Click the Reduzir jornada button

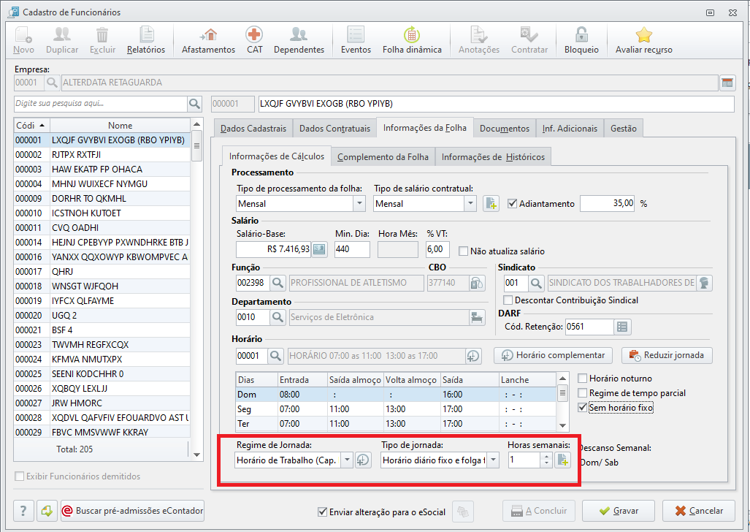(667, 355)
